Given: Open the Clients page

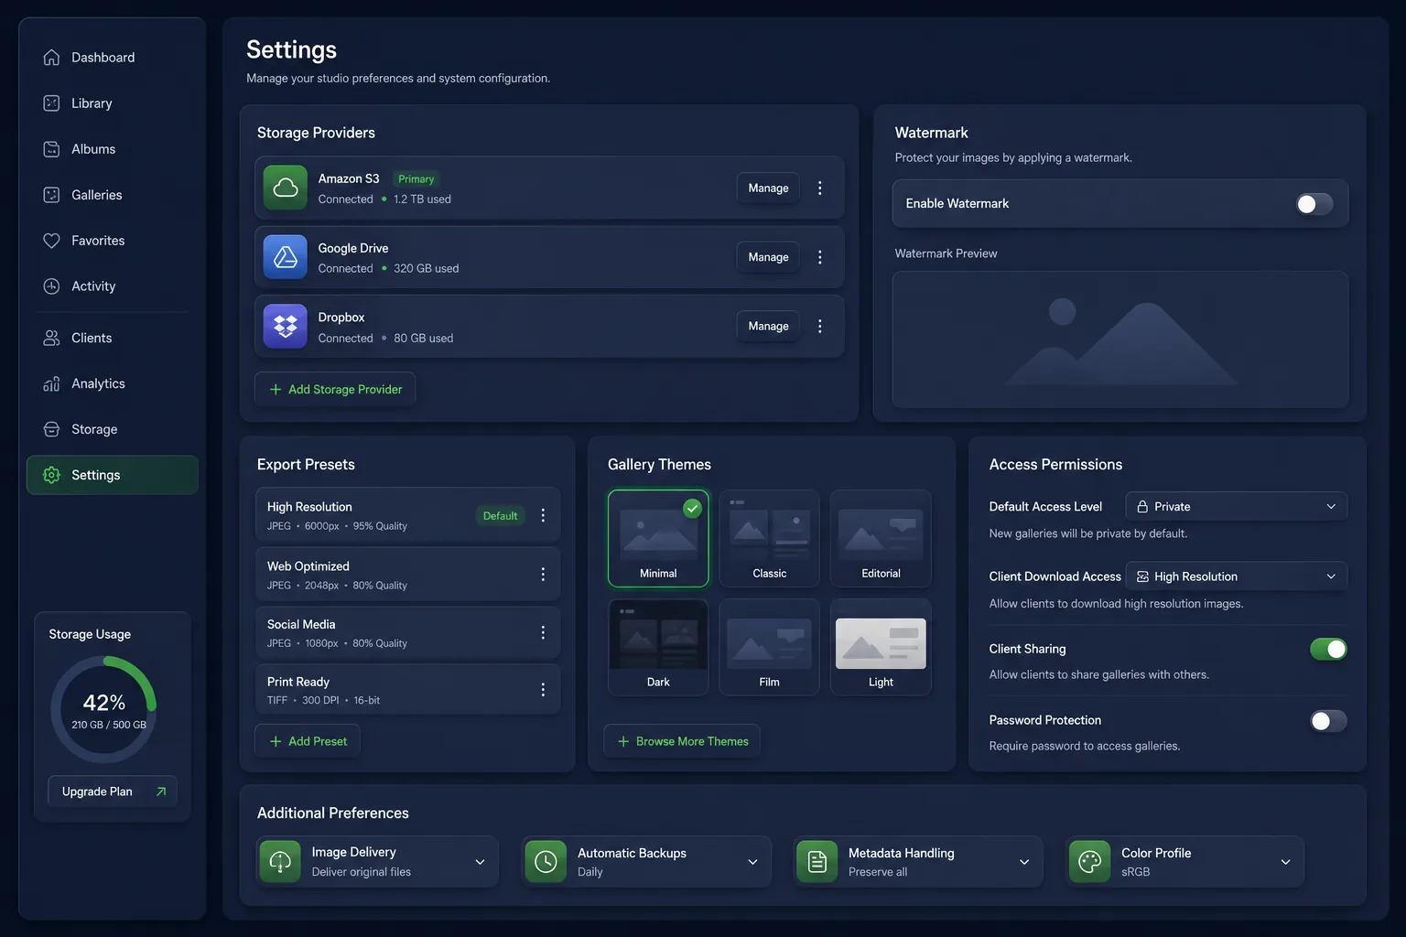Looking at the screenshot, I should point(112,338).
